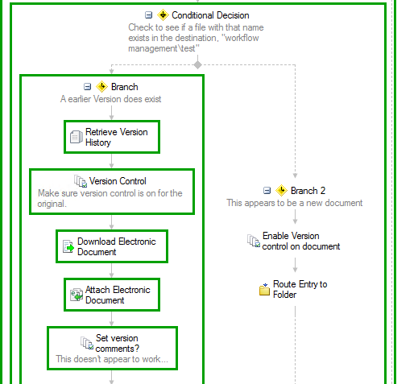
Task: Click the Enable Version control activity icon
Action: pyautogui.click(x=254, y=241)
